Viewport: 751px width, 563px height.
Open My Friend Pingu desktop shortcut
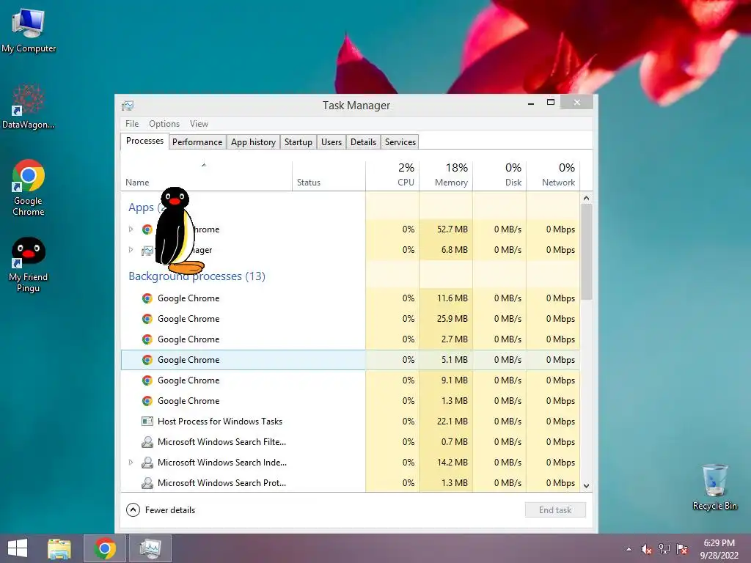[x=29, y=264]
